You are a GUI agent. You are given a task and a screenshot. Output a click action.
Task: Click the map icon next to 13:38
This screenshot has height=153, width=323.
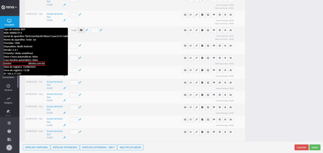(81, 30)
